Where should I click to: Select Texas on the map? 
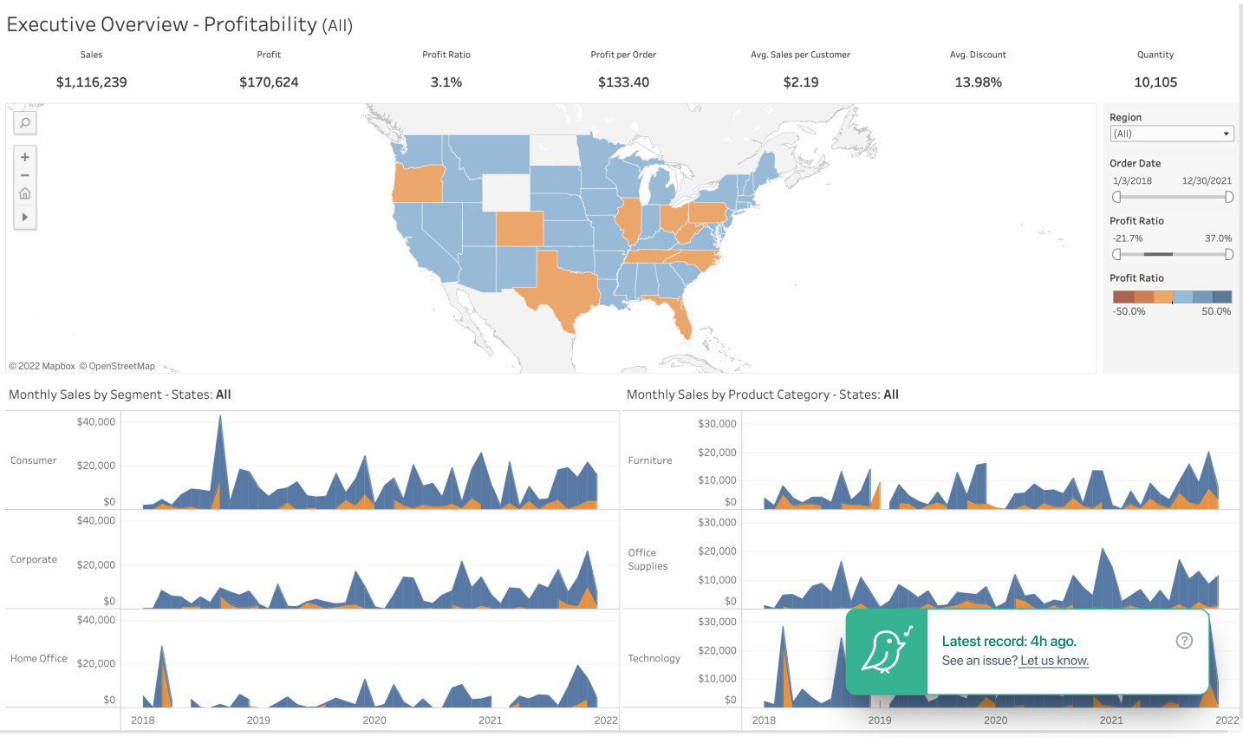click(559, 290)
